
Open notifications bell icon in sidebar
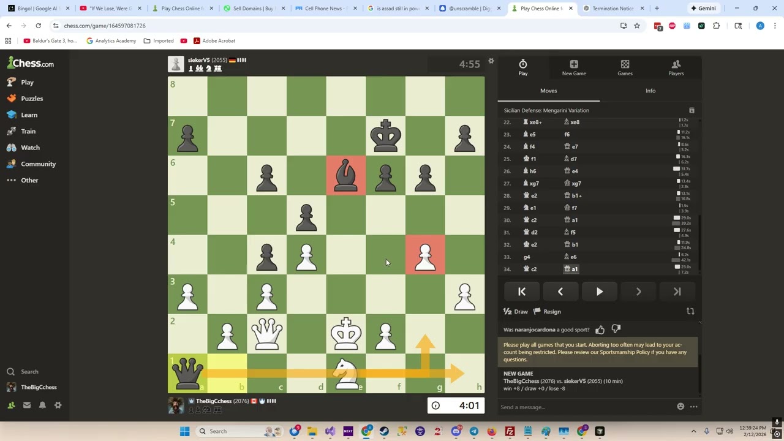click(x=42, y=405)
